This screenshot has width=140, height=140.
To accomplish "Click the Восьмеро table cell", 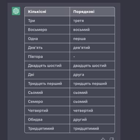I will [x=47, y=30].
